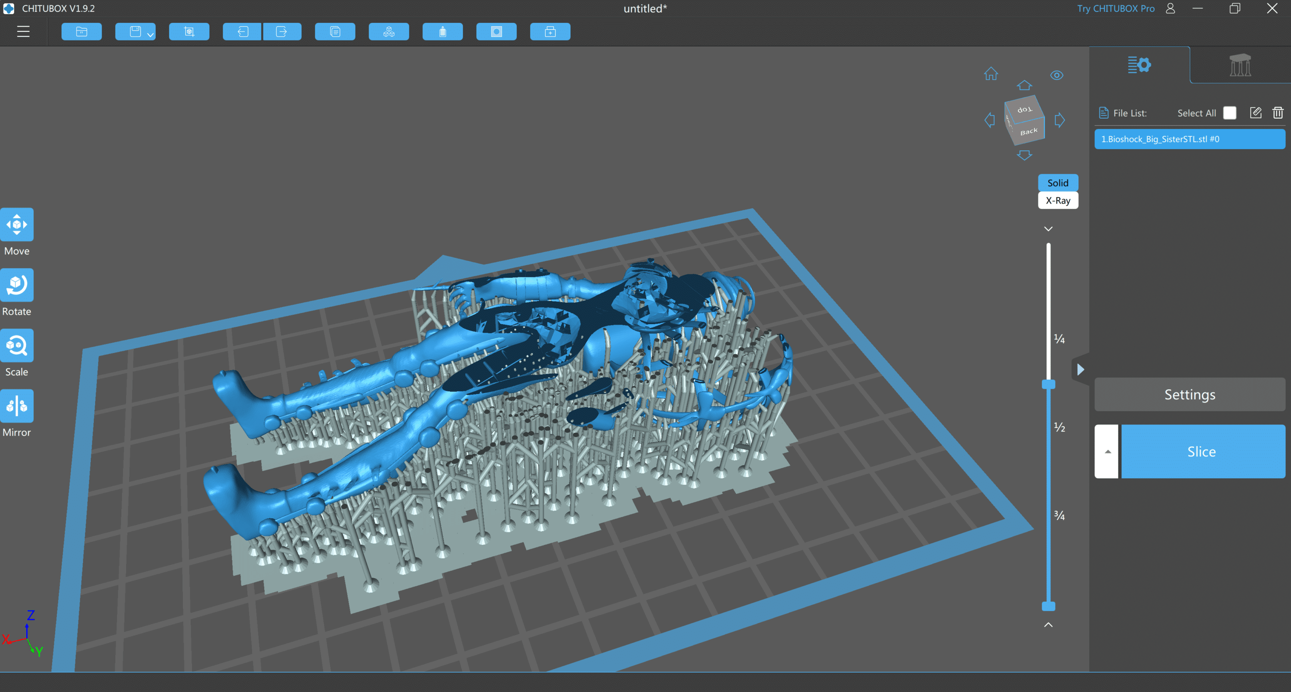Image resolution: width=1291 pixels, height=692 pixels.
Task: Select the Mirror tool
Action: [x=16, y=406]
